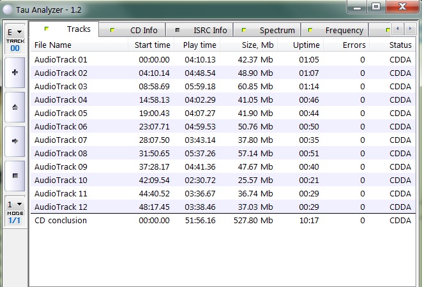The height and width of the screenshot is (287, 422).
Task: Open the ISRC Info tab
Action: 203,30
